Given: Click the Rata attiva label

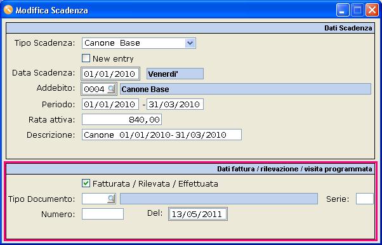Looking at the screenshot, I should (x=52, y=120).
